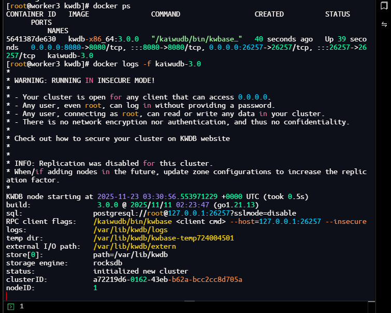Click container ID 5641387de630

pos(31,39)
